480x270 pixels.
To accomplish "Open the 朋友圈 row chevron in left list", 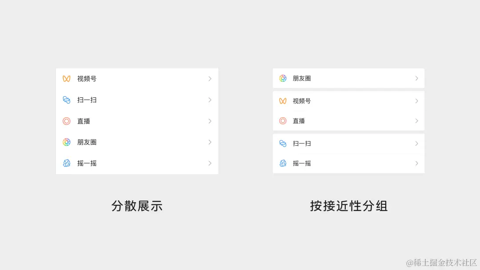I will pos(210,142).
